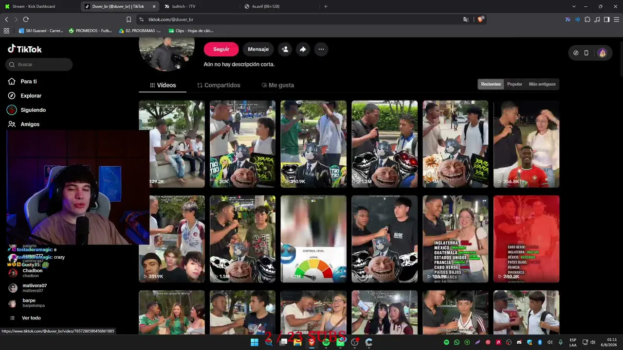Open Brave Shields icon
This screenshot has height=350, width=623.
point(481,19)
